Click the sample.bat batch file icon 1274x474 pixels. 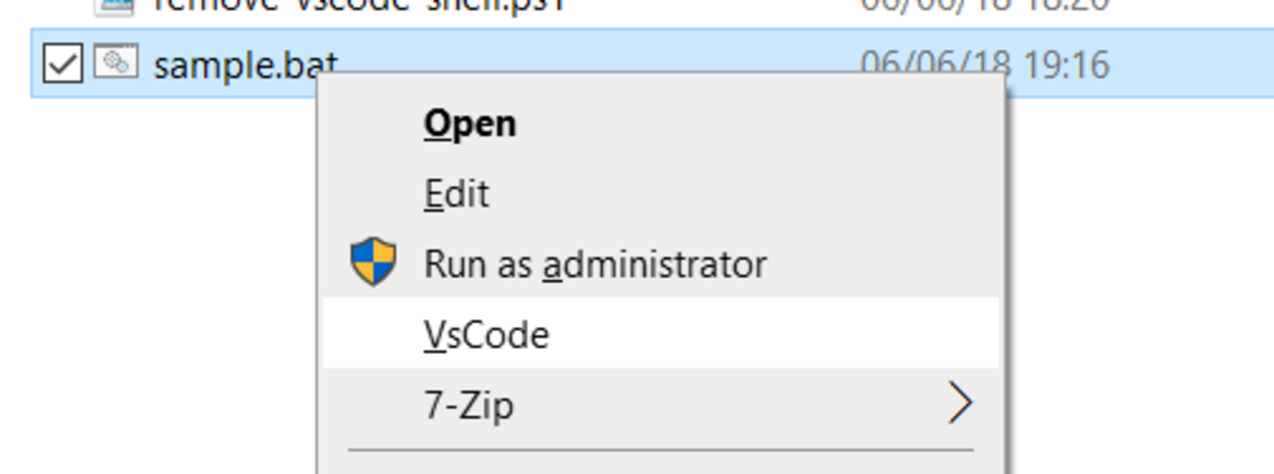(x=115, y=64)
